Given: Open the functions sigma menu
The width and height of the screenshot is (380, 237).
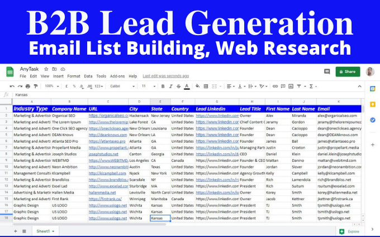Looking at the screenshot, I should (313, 86).
